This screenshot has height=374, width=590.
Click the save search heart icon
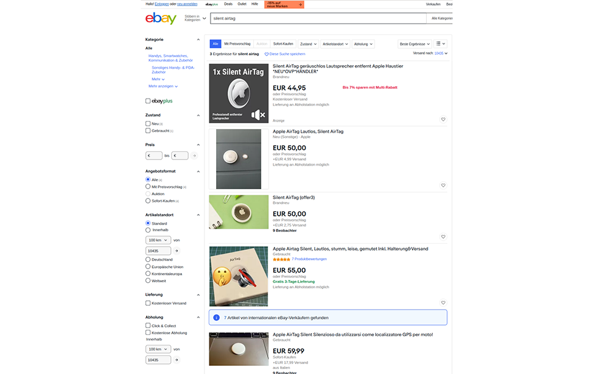266,54
